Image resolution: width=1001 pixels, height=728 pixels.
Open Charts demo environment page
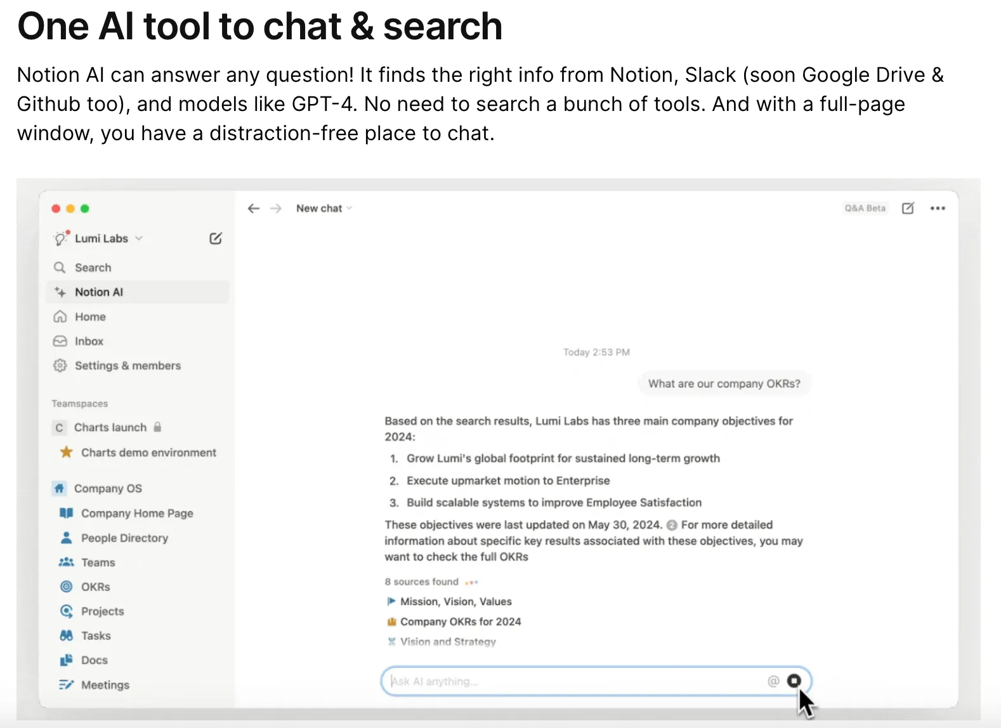(148, 452)
